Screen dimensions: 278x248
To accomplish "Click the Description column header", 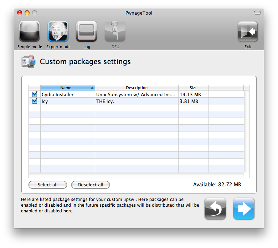I will pyautogui.click(x=137, y=88).
